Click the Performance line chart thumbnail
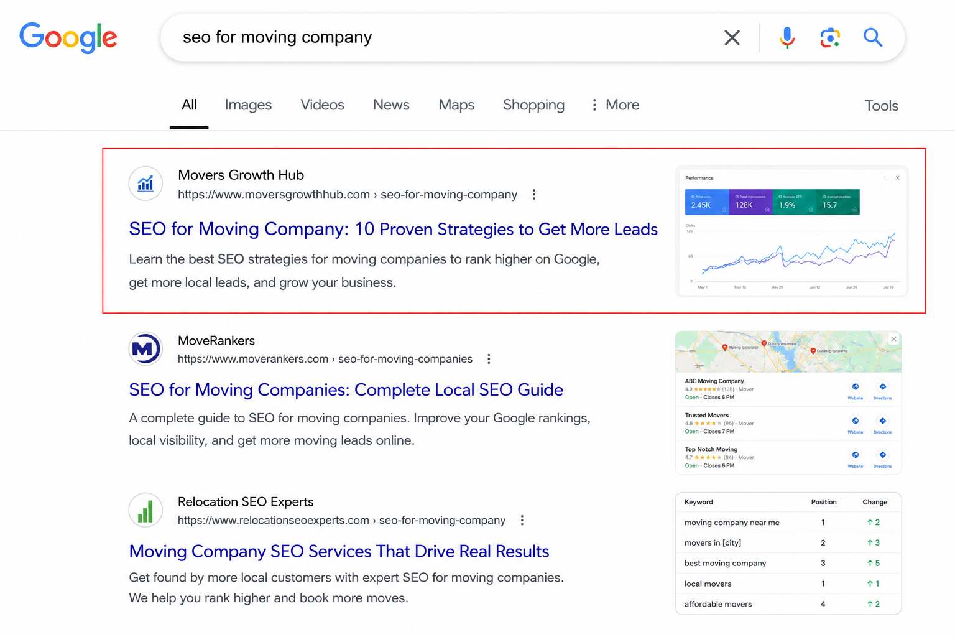The width and height of the screenshot is (955, 637). point(793,256)
